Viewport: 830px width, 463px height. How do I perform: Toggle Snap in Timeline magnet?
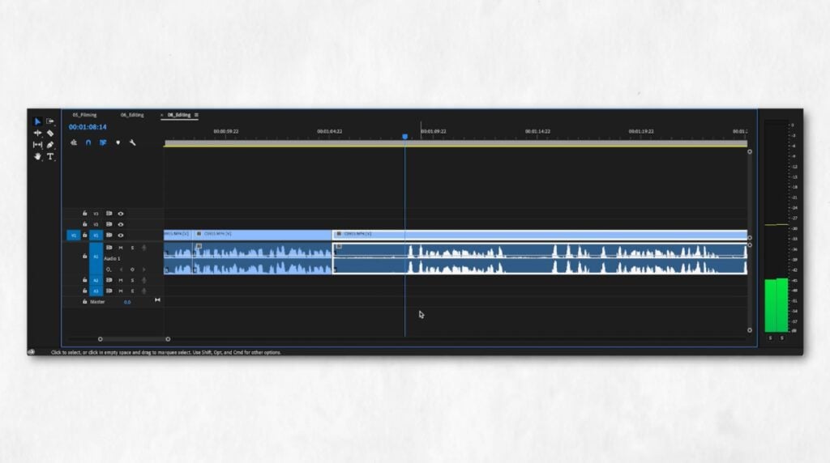pyautogui.click(x=88, y=142)
